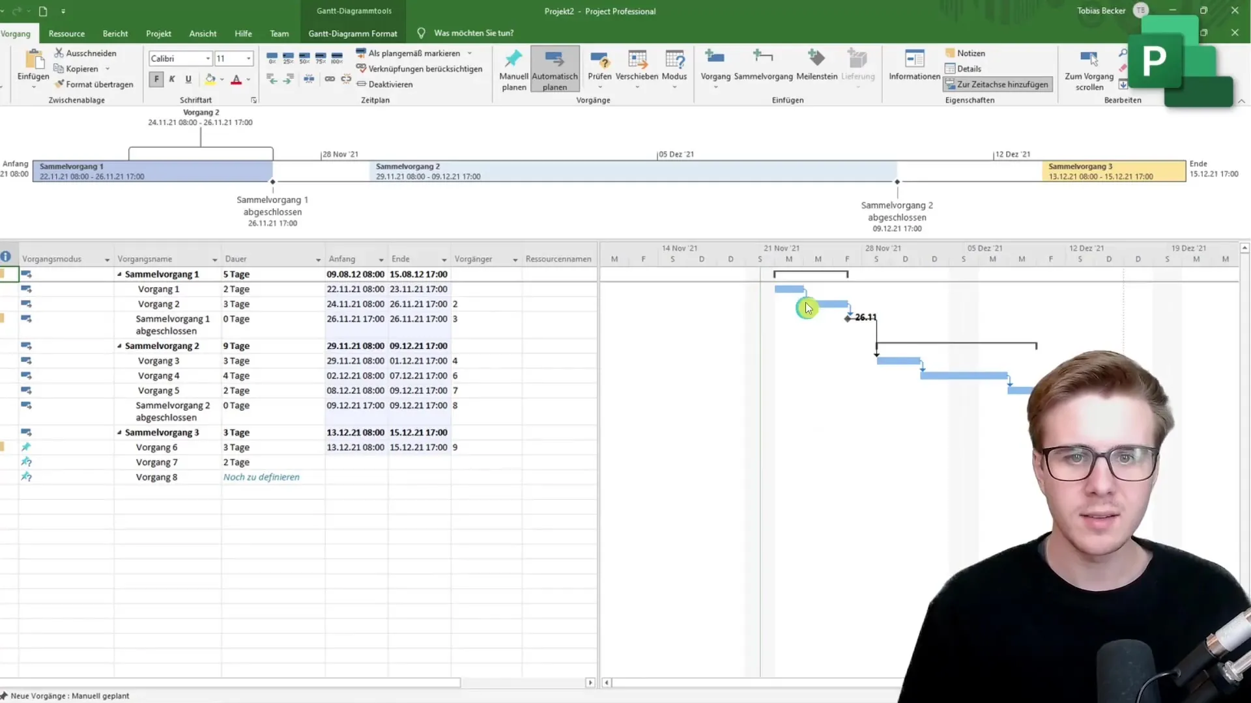Click Als plangemäß markieren
Screen dimensions: 1251x703
(x=408, y=53)
